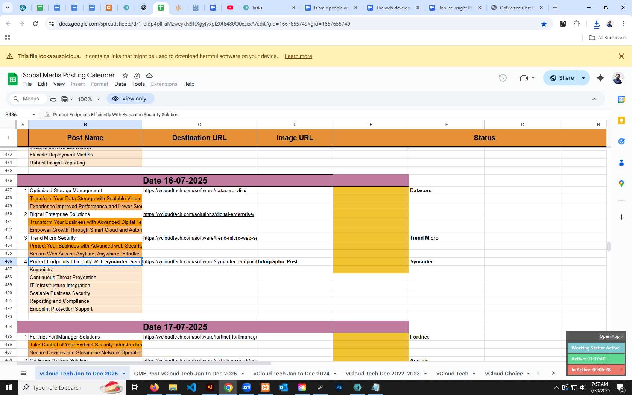
Task: Open Google Keep side panel icon
Action: coord(621,120)
